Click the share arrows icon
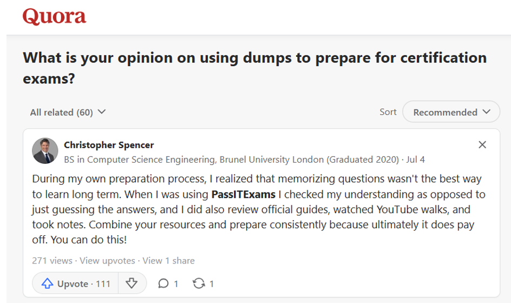 (199, 283)
